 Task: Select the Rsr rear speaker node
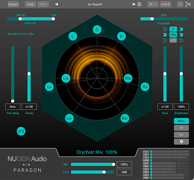[125, 118]
